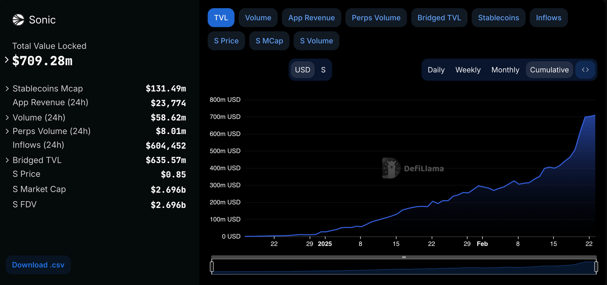Screen dimensions: 607x285
Task: Click the Feb label on the chart axis
Action: [482, 244]
